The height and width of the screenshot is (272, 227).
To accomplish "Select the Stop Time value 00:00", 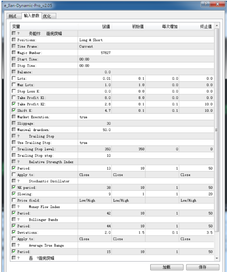I will click(84, 65).
